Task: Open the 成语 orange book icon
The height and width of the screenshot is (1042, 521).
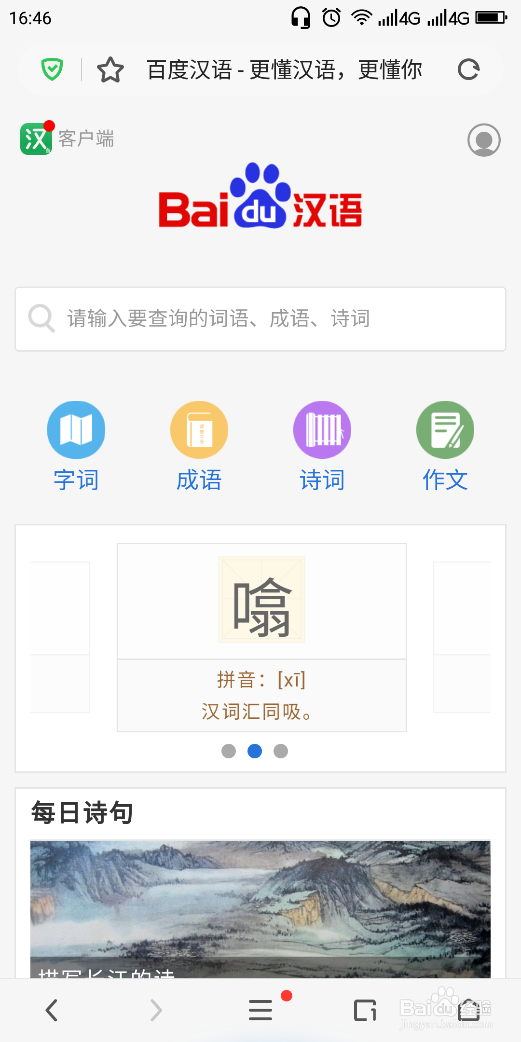Action: coord(199,430)
